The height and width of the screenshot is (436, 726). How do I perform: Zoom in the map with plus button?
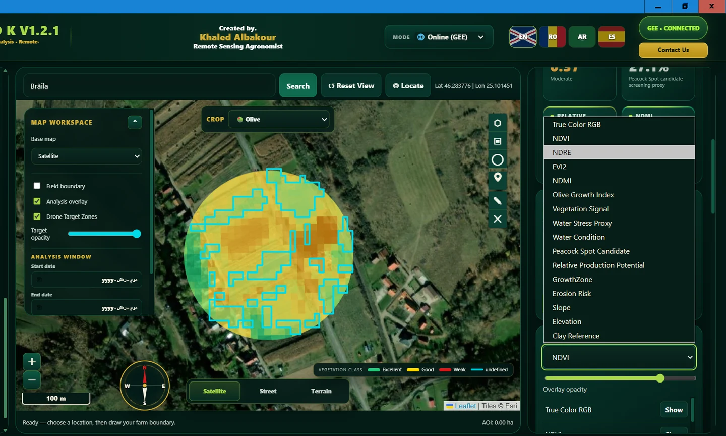click(x=32, y=361)
